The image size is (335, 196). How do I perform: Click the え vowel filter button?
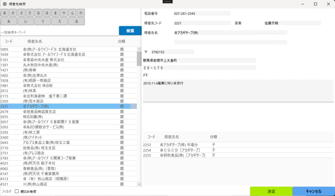tap(60, 21)
